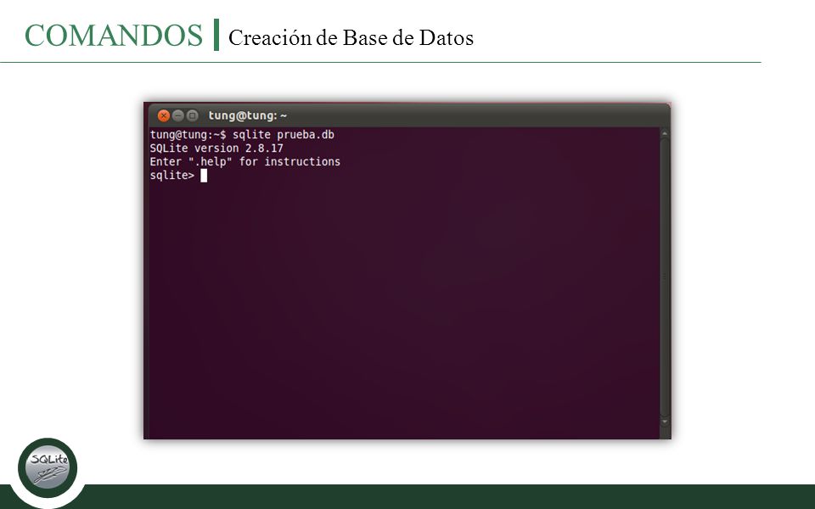Screen dimensions: 815x509
Task: Click the terminal scrollbar up arrow
Action: tap(664, 133)
